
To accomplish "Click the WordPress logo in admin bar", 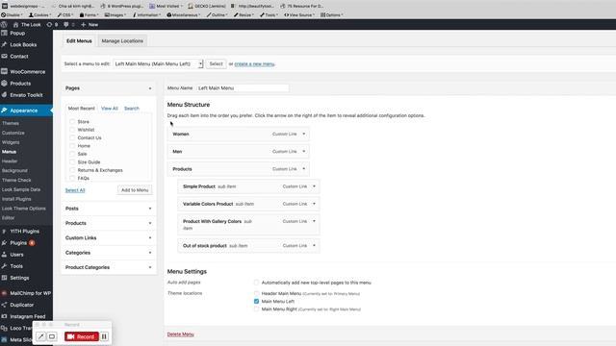I will 4,24.
